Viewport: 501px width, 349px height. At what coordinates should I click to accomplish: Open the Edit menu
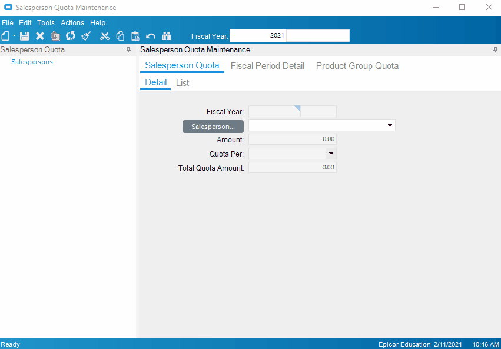25,23
